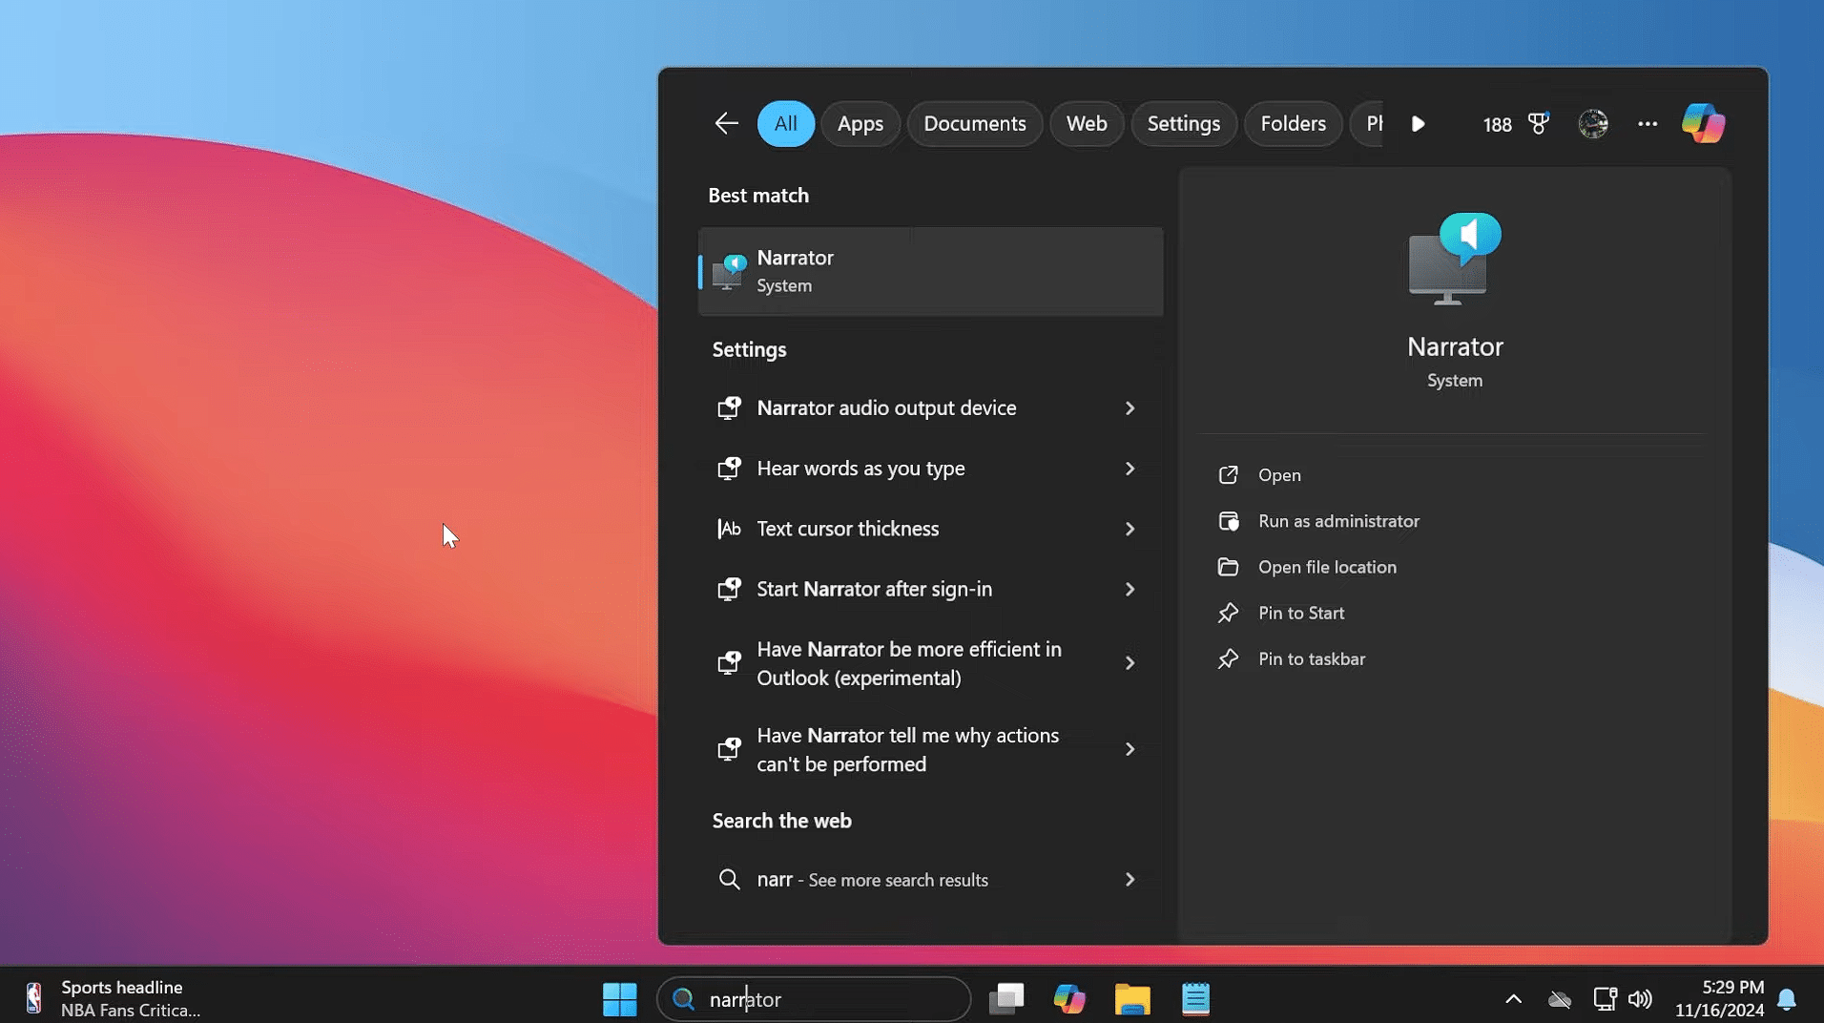Click the Run as administrator shield icon
The width and height of the screenshot is (1824, 1023).
click(x=1228, y=521)
